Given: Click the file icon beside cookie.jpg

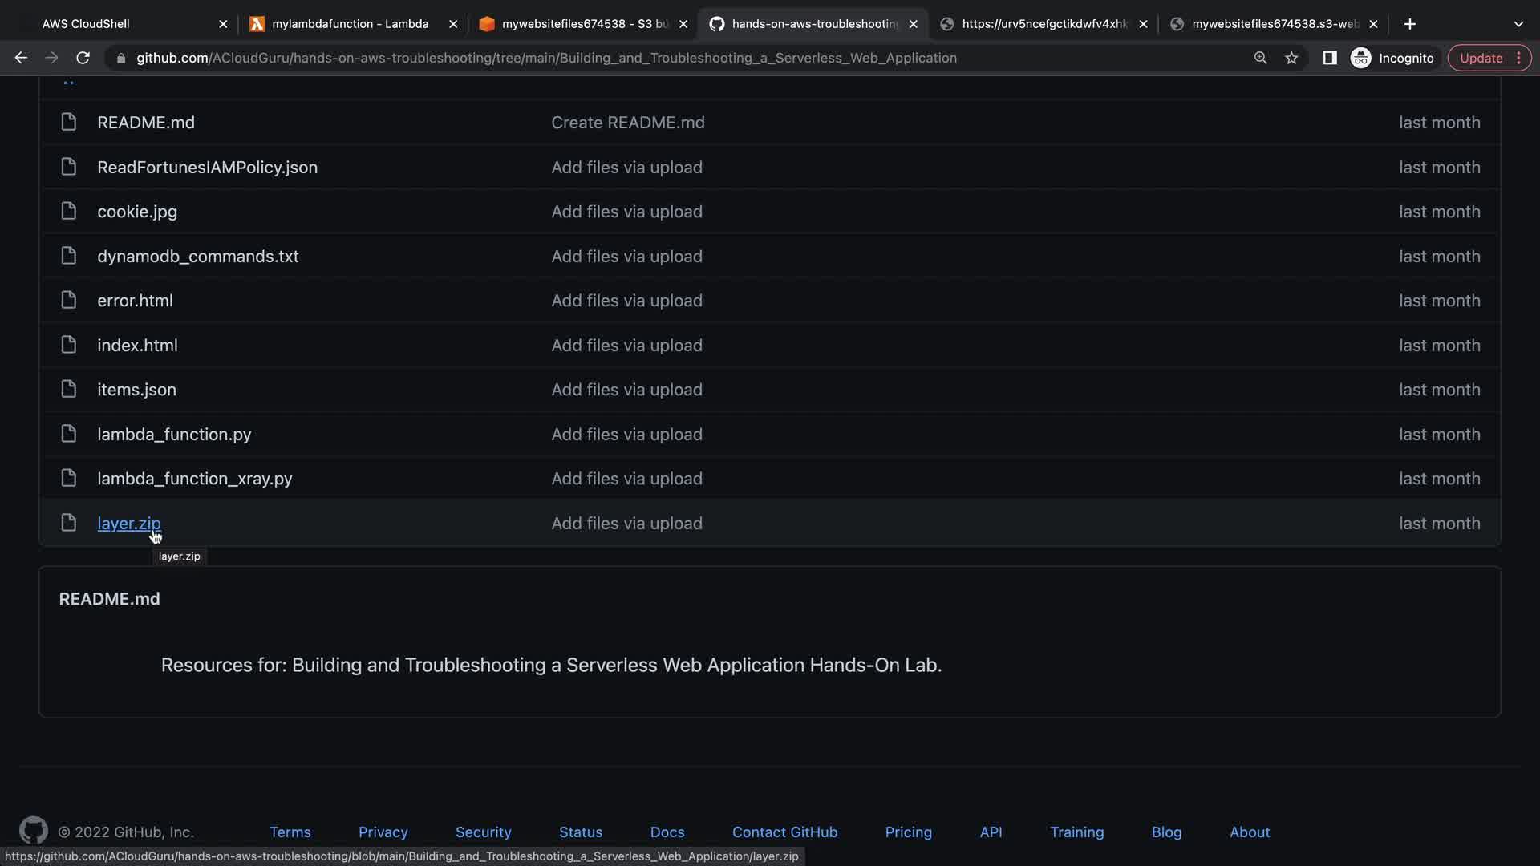Looking at the screenshot, I should [x=69, y=211].
